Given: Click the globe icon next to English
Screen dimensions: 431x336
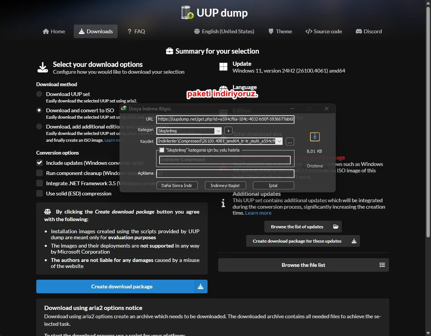Looking at the screenshot, I should coord(197,31).
